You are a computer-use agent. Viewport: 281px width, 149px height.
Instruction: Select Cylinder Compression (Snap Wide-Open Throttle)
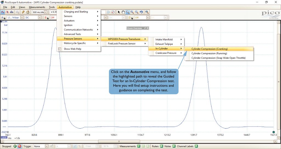[x=219, y=58]
